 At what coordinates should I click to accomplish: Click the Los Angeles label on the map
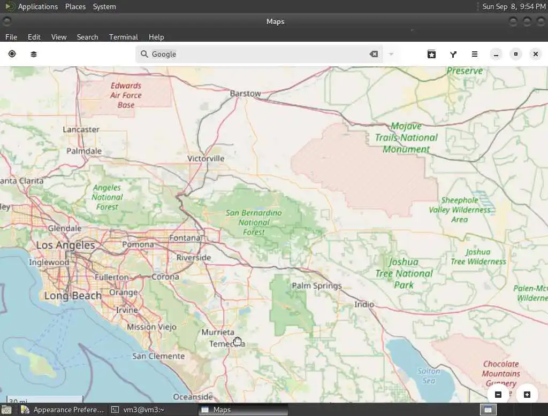(x=65, y=245)
